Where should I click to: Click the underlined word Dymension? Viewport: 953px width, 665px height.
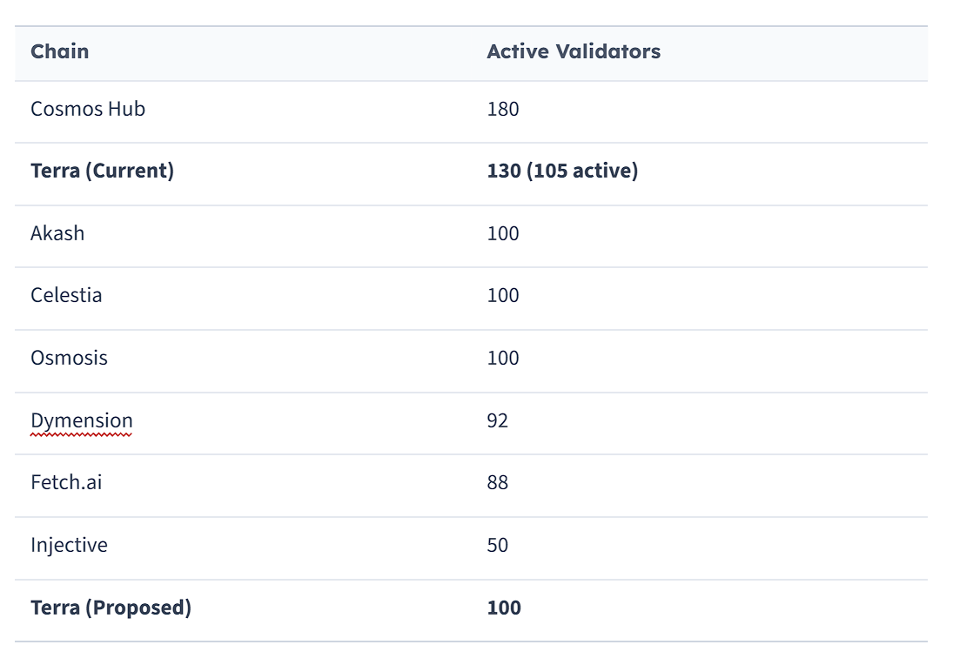81,421
